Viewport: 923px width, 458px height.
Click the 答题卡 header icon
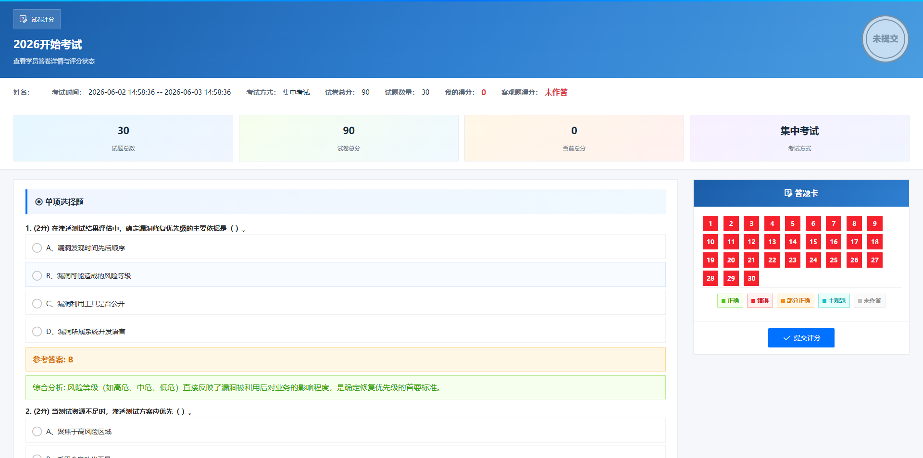coord(788,193)
